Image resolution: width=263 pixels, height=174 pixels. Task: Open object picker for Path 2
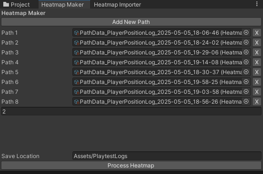pyautogui.click(x=246, y=42)
